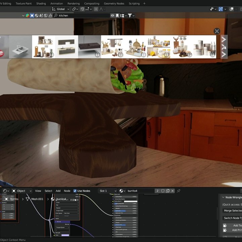Image resolution: width=242 pixels, height=242 pixels.
Task: Toggle proportional editing icon
Action: [x=96, y=9]
